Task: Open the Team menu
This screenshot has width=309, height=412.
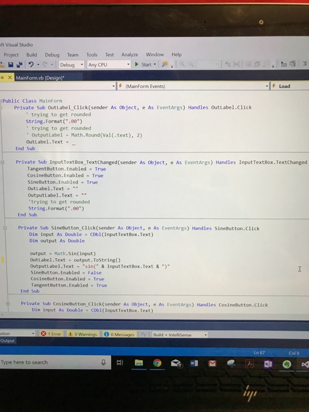Action: (x=73, y=55)
